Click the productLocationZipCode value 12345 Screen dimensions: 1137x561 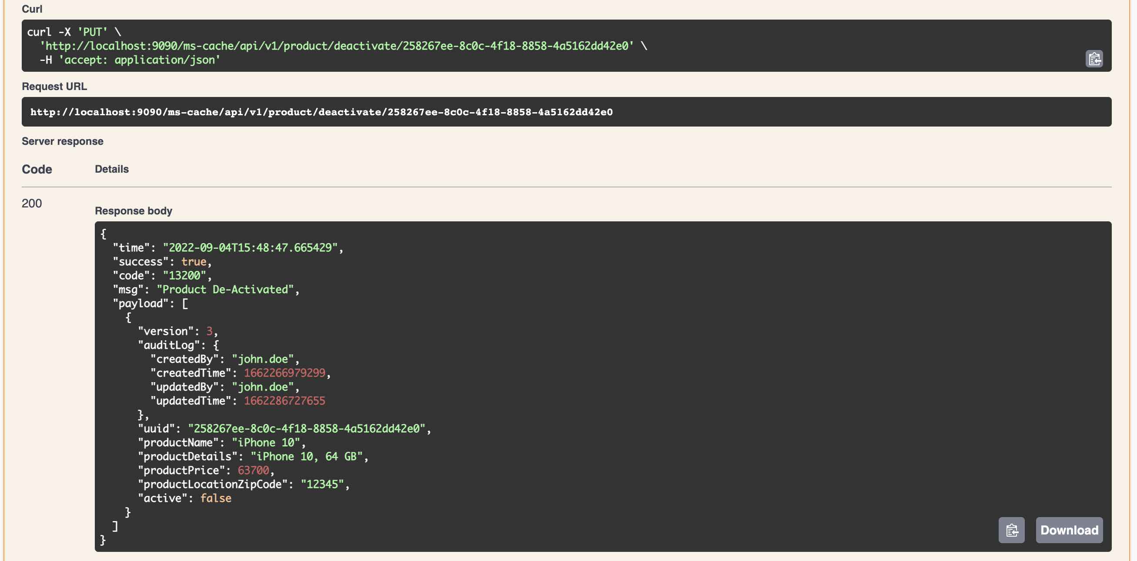point(322,484)
